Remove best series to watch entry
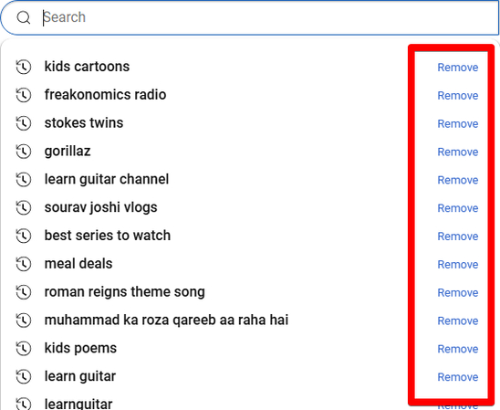The height and width of the screenshot is (410, 500). click(458, 237)
